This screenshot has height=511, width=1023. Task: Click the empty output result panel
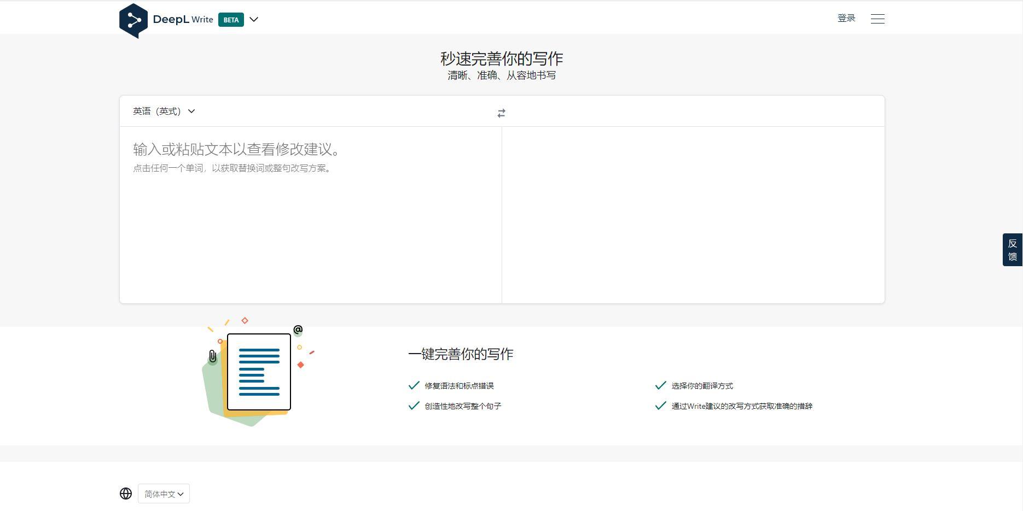click(x=693, y=215)
